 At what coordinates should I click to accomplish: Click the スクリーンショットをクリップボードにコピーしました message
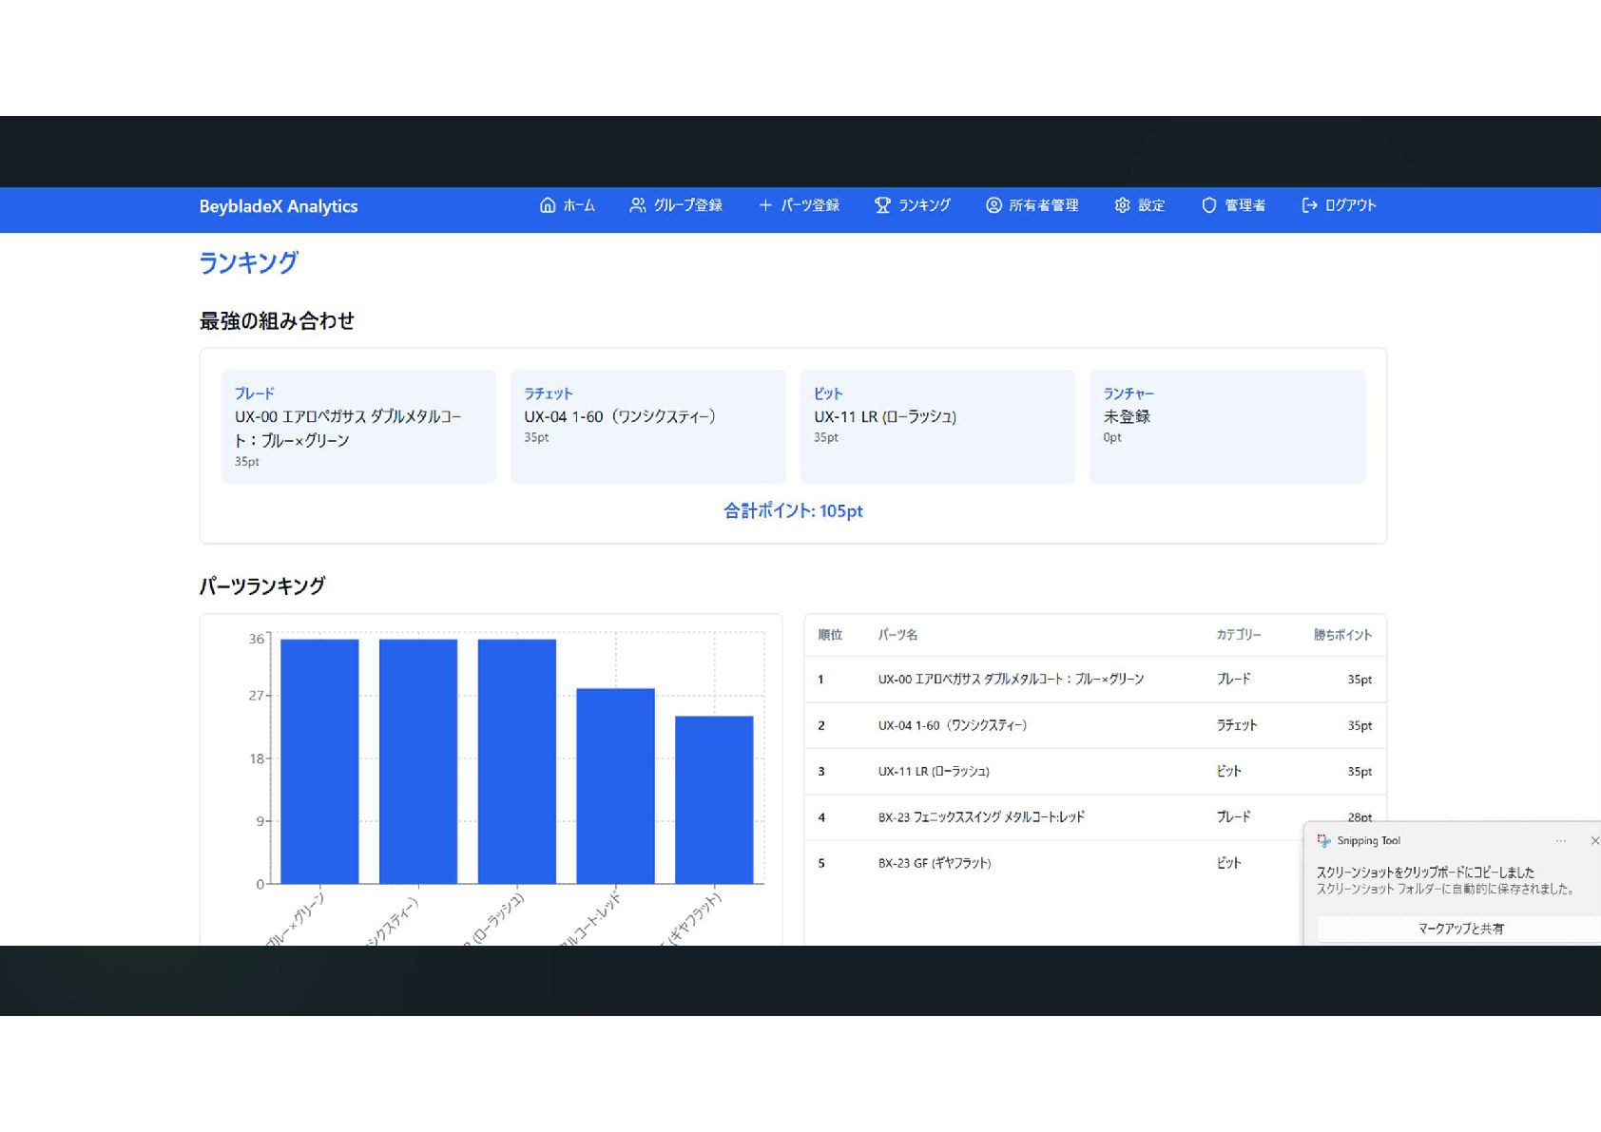(1425, 872)
